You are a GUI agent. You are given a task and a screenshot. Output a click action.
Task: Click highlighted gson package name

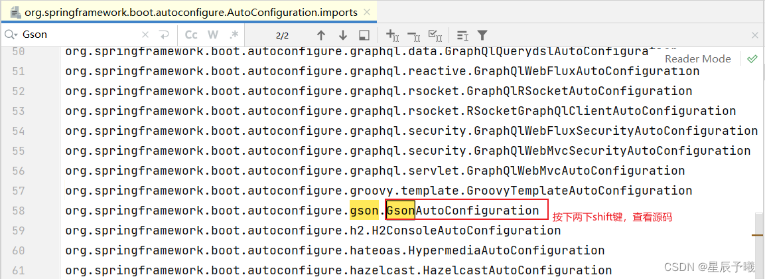(x=364, y=210)
